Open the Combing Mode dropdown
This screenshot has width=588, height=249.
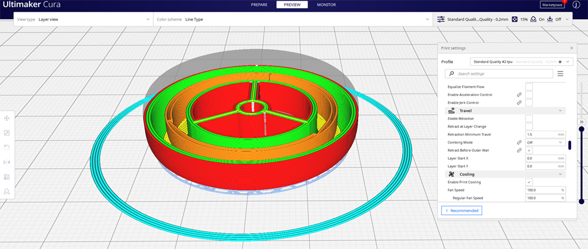[546, 142]
